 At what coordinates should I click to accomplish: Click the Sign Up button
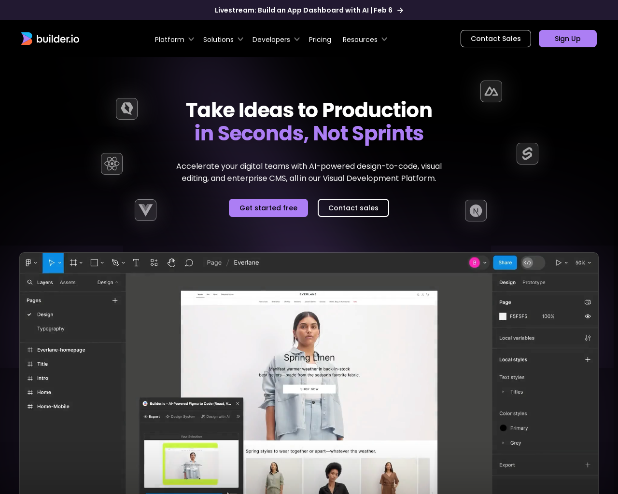pos(568,39)
